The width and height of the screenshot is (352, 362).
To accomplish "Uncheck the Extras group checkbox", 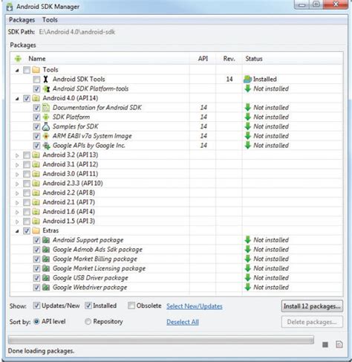I will coord(27,231).
